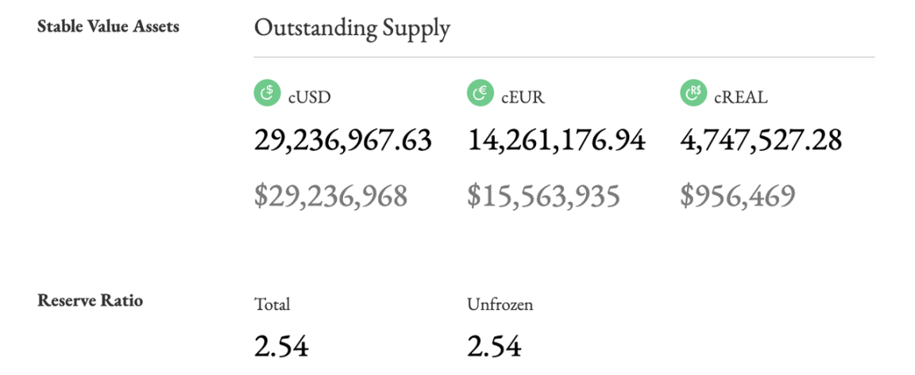The image size is (915, 375).
Task: Select the cREAL token label
Action: coord(740,99)
